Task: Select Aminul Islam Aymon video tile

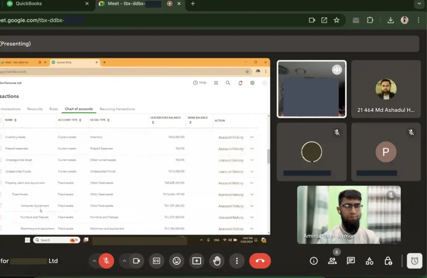Action: (x=349, y=215)
